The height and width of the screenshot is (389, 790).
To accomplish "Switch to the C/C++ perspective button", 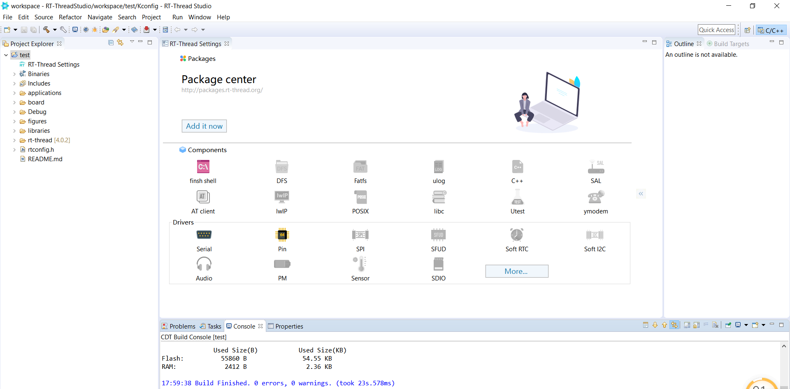I will click(771, 30).
